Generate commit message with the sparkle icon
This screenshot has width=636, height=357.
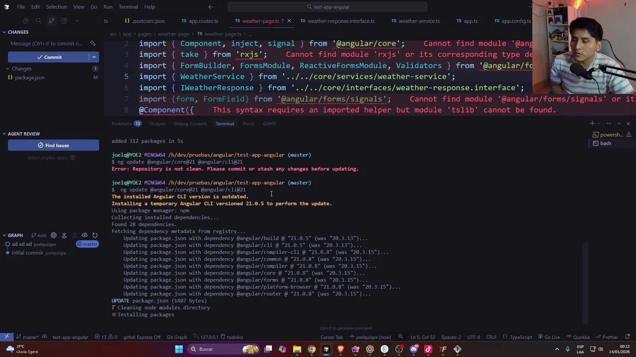tap(92, 44)
